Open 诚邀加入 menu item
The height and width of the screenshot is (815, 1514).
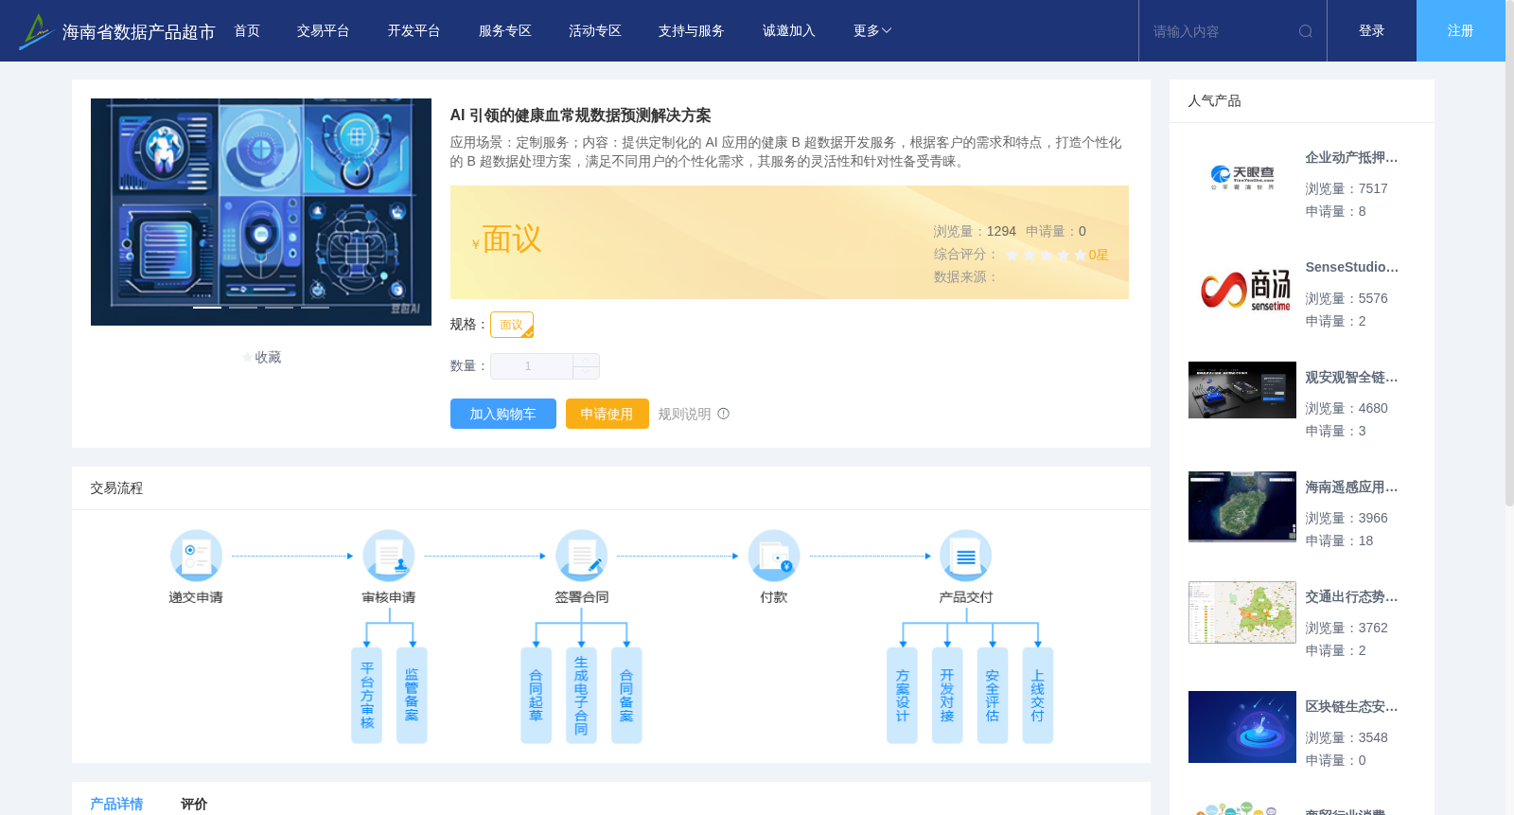click(x=789, y=31)
